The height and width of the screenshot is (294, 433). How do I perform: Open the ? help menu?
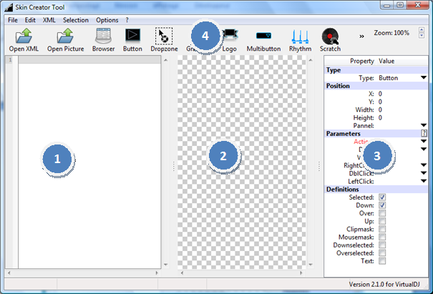pos(127,20)
